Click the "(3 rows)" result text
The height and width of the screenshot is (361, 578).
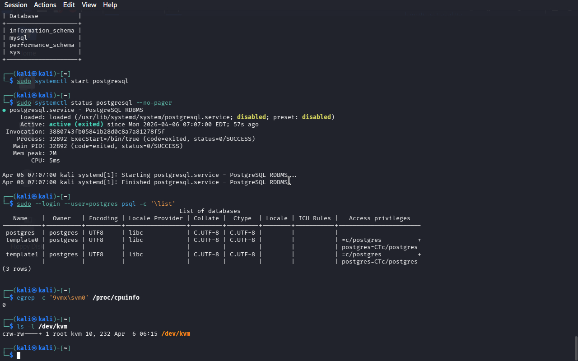pos(17,269)
